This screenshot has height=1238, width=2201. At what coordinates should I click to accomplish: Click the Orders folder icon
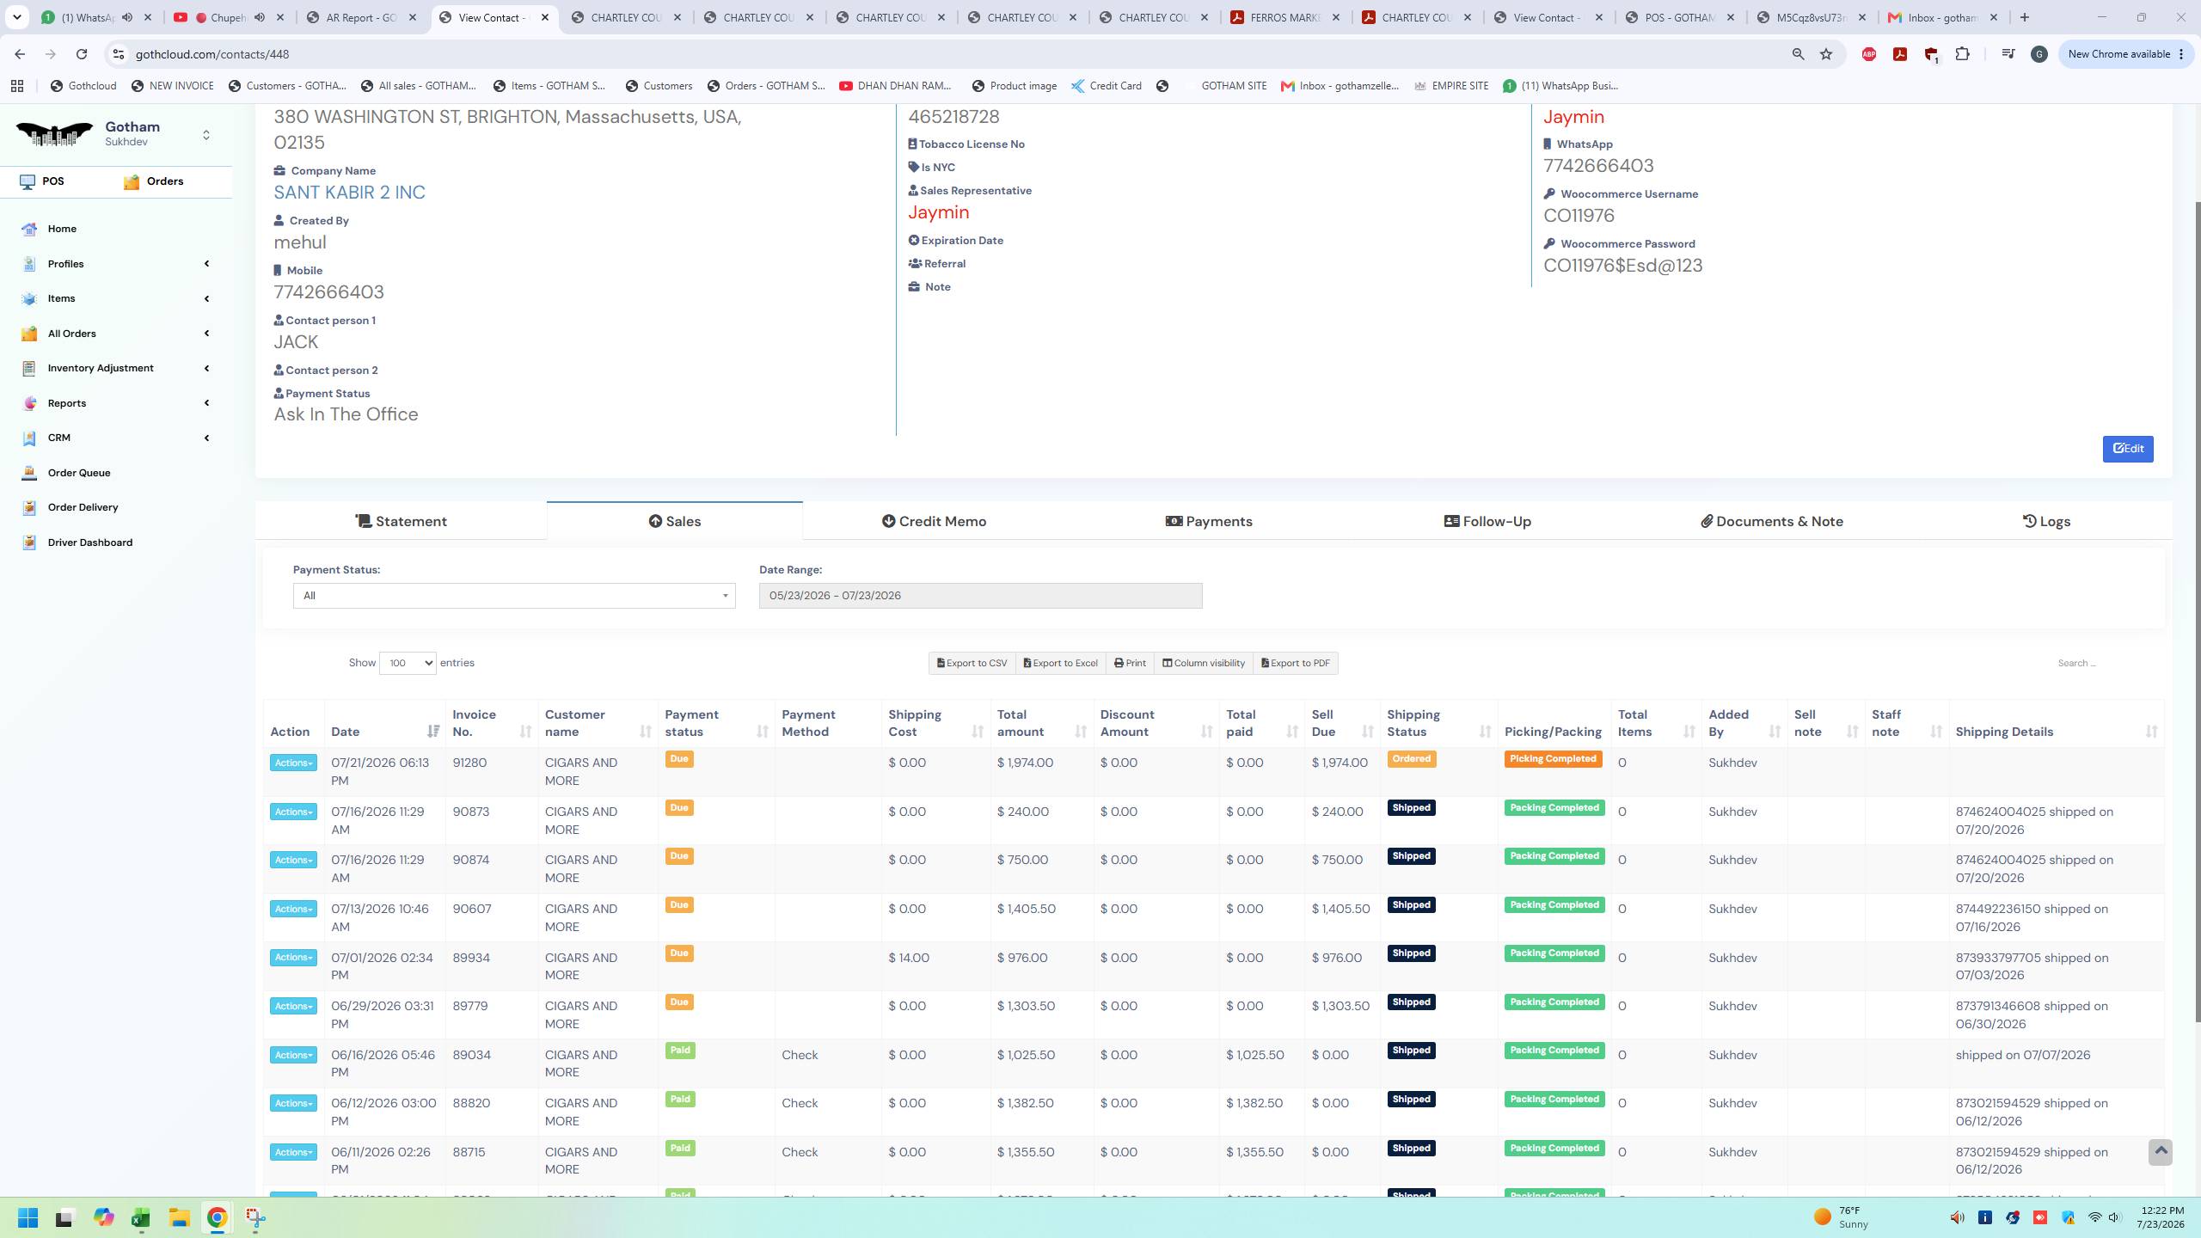pyautogui.click(x=132, y=181)
